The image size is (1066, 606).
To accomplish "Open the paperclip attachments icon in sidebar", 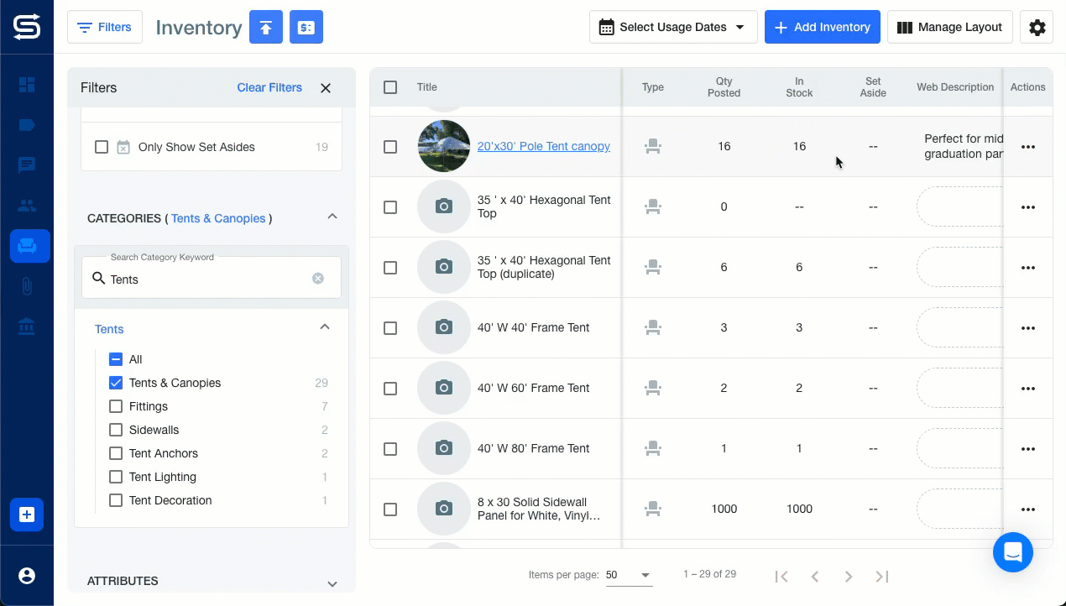I will point(27,286).
